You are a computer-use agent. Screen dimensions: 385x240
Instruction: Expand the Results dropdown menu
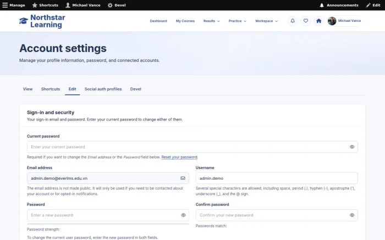coord(211,21)
